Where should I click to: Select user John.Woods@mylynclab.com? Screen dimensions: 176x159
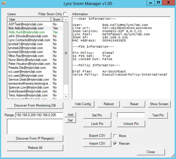coord(35,36)
